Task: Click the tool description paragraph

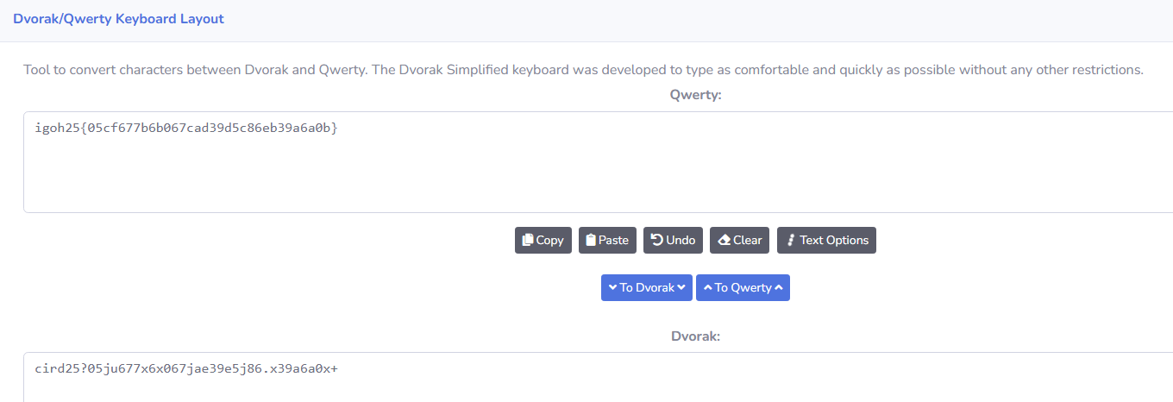Action: (x=583, y=70)
